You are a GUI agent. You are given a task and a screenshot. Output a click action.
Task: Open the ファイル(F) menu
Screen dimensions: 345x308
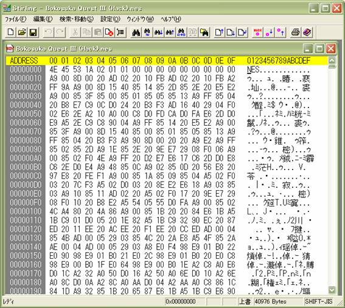coord(16,19)
